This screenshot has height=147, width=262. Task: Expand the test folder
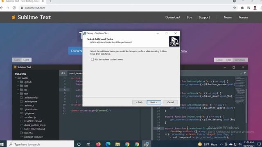18,94
